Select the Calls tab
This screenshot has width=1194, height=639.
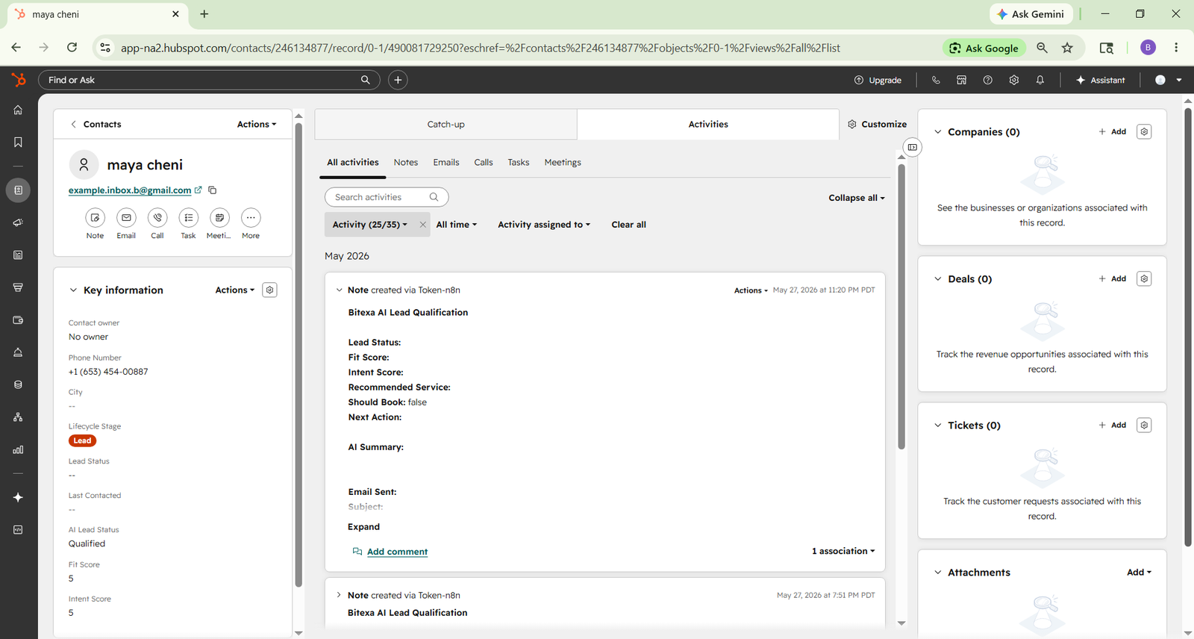click(484, 163)
